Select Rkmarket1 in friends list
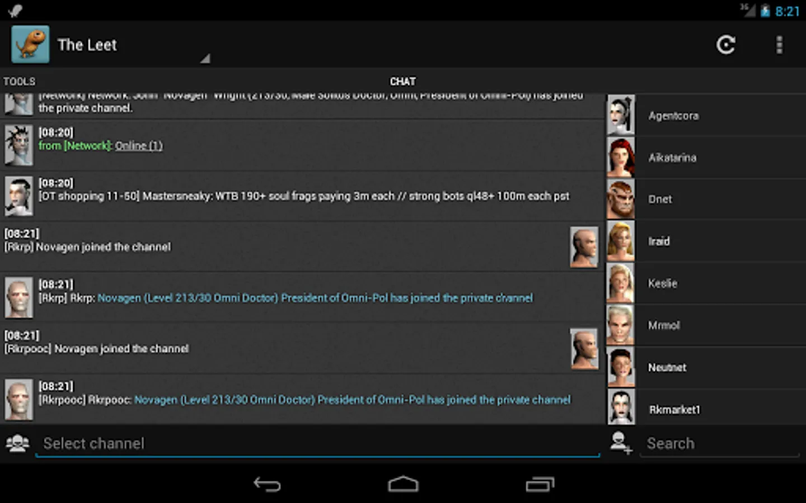The width and height of the screenshot is (806, 503). [706, 407]
